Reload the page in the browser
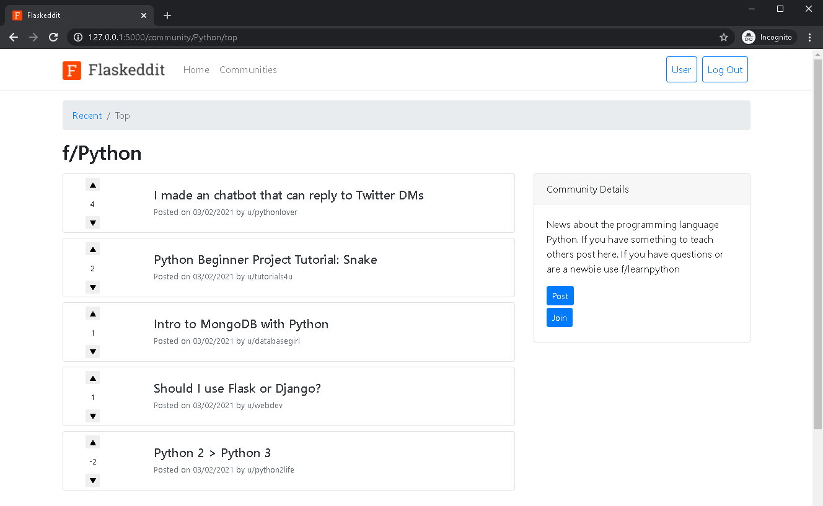This screenshot has width=823, height=506. [x=53, y=37]
